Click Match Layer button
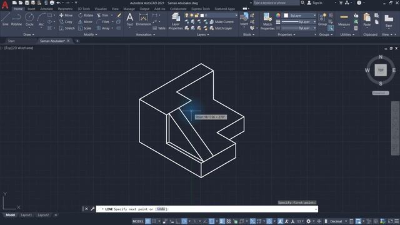 click(x=221, y=28)
